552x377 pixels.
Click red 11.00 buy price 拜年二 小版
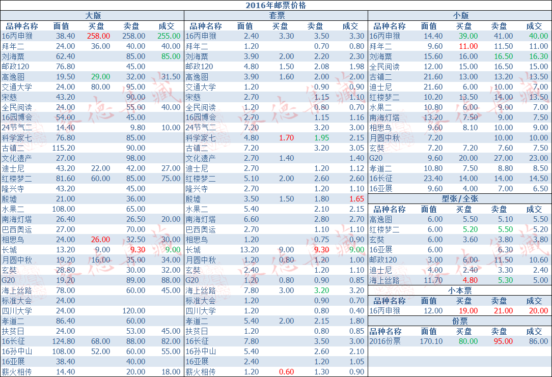(x=468, y=46)
